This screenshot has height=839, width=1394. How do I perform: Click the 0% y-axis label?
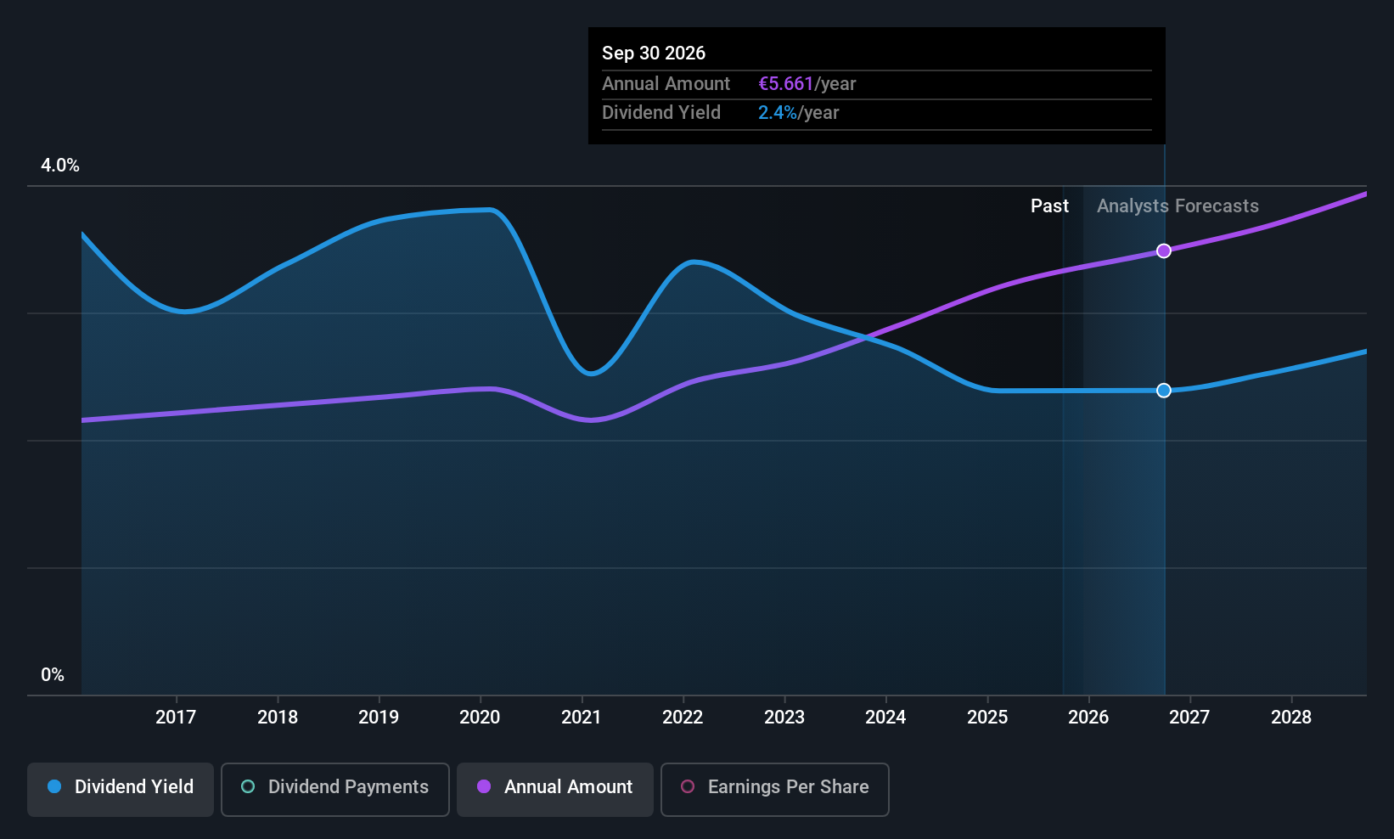53,675
